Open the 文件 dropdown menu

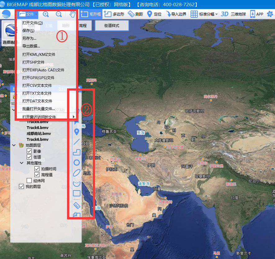coord(28,14)
